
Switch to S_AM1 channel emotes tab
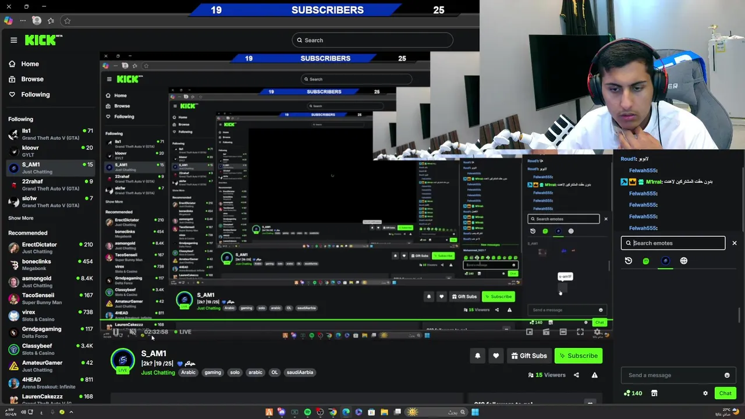pos(666,261)
